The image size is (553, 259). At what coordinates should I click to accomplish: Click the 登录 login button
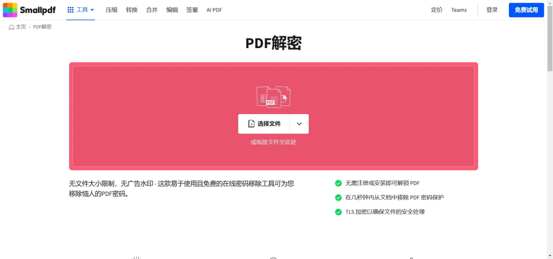tap(492, 10)
